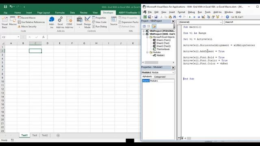Click Excel Undo arrow in Quick Access Toolbar
This screenshot has height=146, width=260.
coord(11,6)
